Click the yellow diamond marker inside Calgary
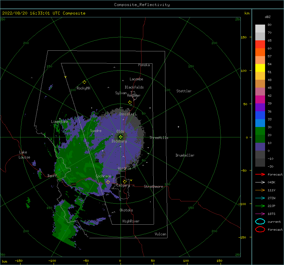Screen dimensions: 284x265 [x=125, y=181]
